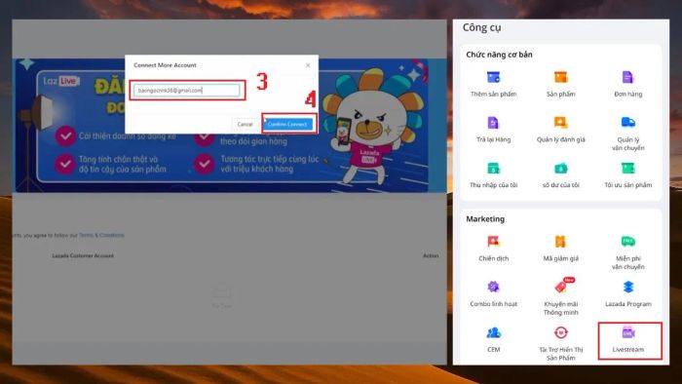The height and width of the screenshot is (384, 682).
Task: Open the Thêm sản phẩm tool icon
Action: tap(493, 77)
